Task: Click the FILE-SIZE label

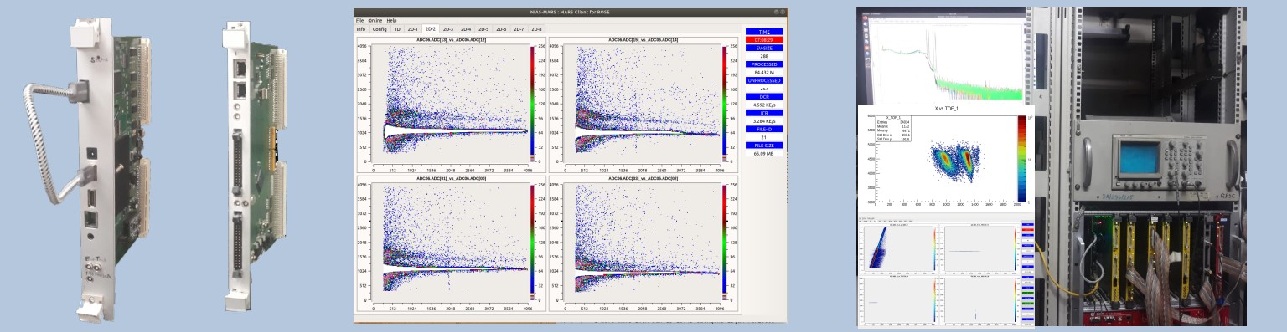Action: coord(764,146)
